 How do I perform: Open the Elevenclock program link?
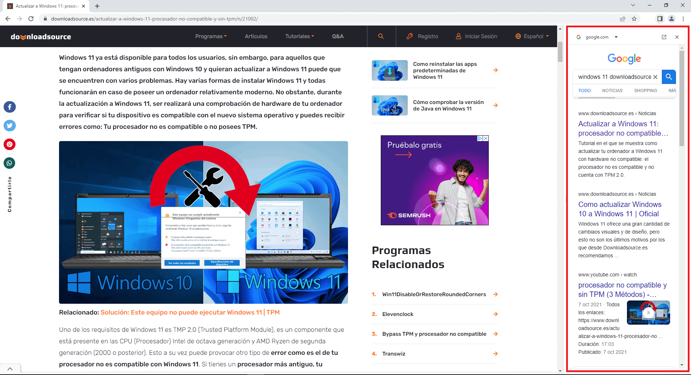398,314
